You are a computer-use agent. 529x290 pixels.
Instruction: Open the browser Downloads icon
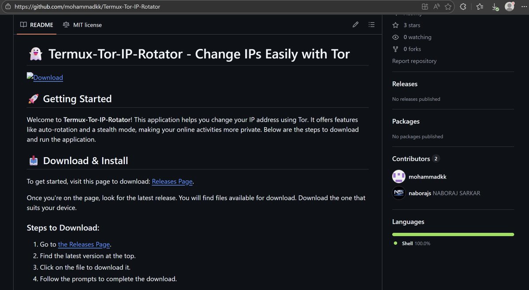coord(495,7)
